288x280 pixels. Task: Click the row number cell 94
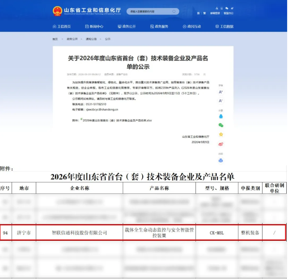[6, 233]
